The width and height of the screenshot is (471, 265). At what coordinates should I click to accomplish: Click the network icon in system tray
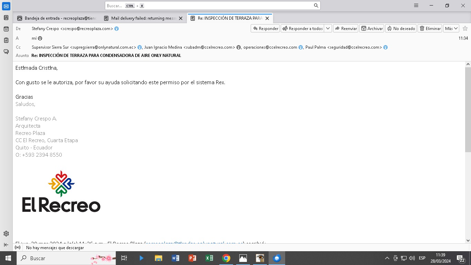[404, 258]
